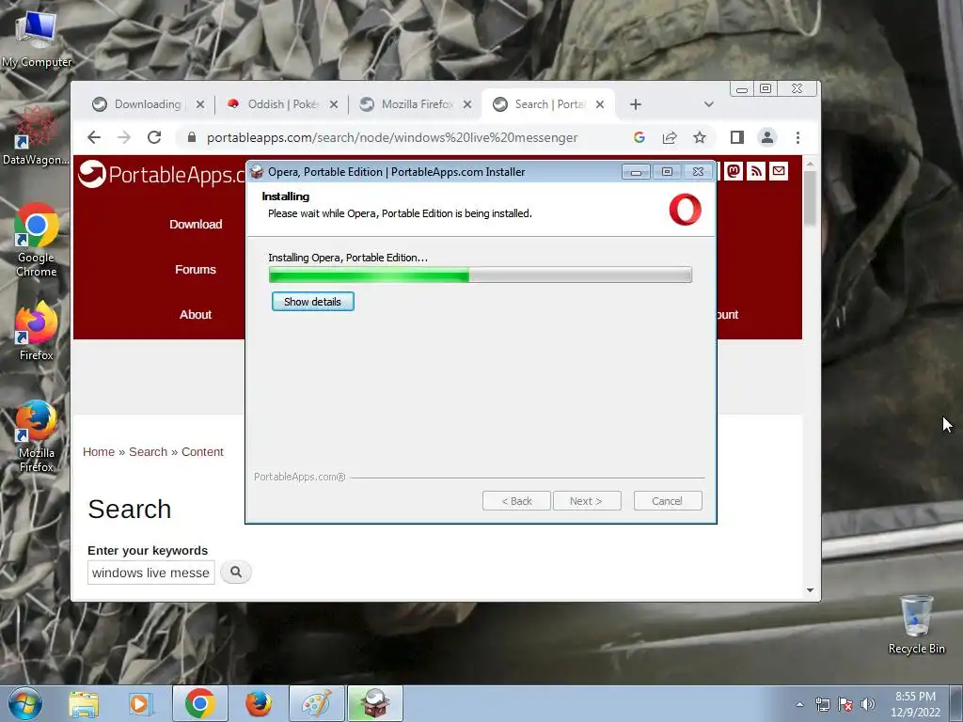Click Search breadcrumb link
The height and width of the screenshot is (722, 963).
[x=148, y=452]
